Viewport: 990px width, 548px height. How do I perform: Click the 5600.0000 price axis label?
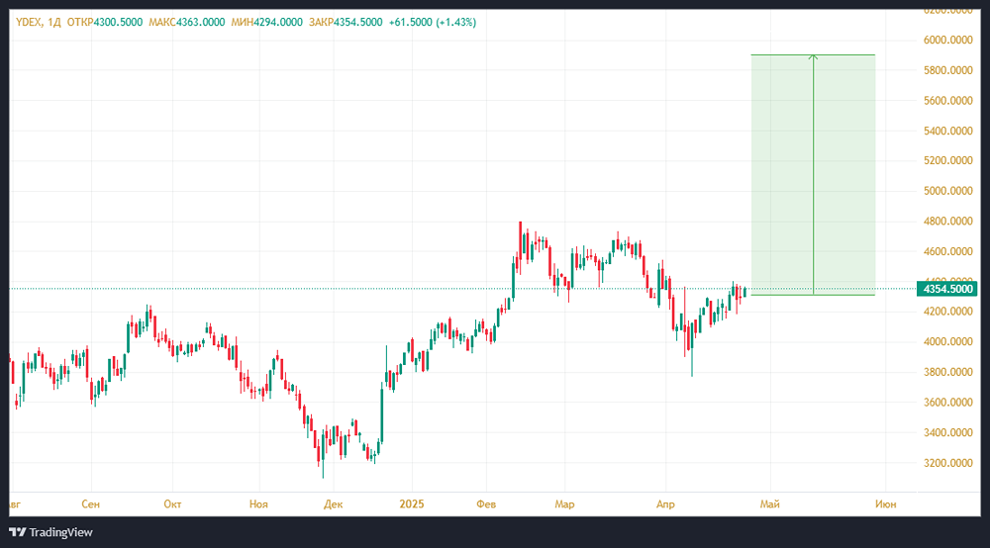click(x=947, y=100)
